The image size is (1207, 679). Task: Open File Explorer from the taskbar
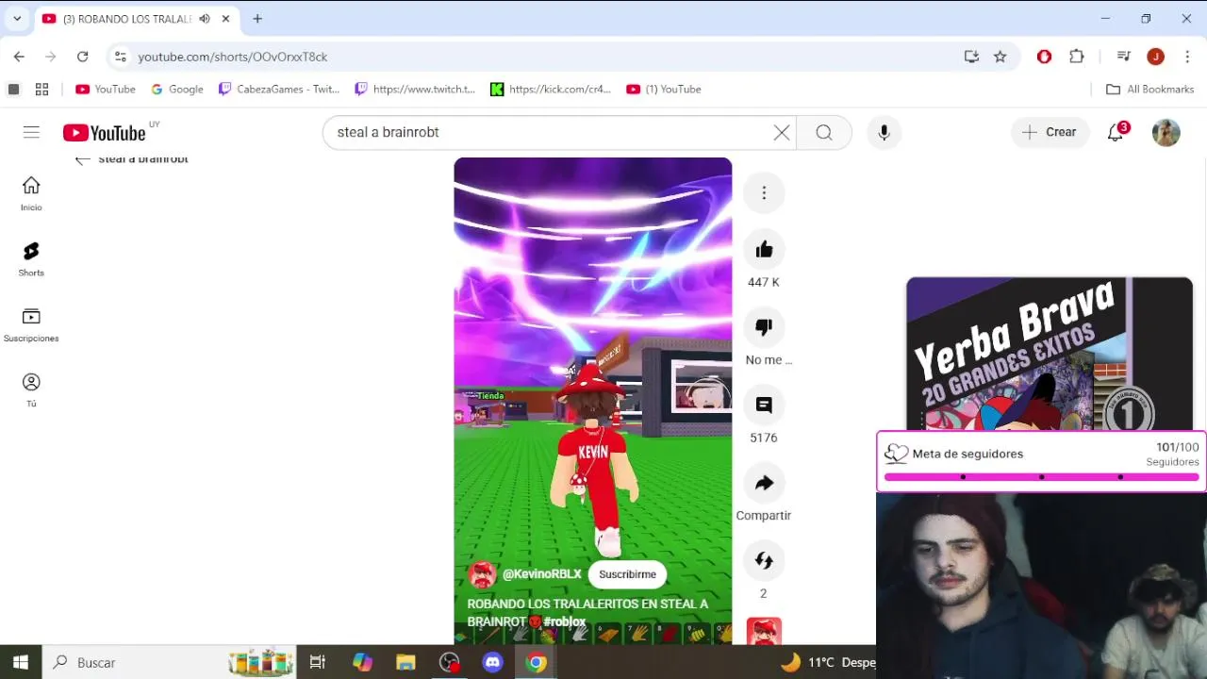click(x=405, y=662)
